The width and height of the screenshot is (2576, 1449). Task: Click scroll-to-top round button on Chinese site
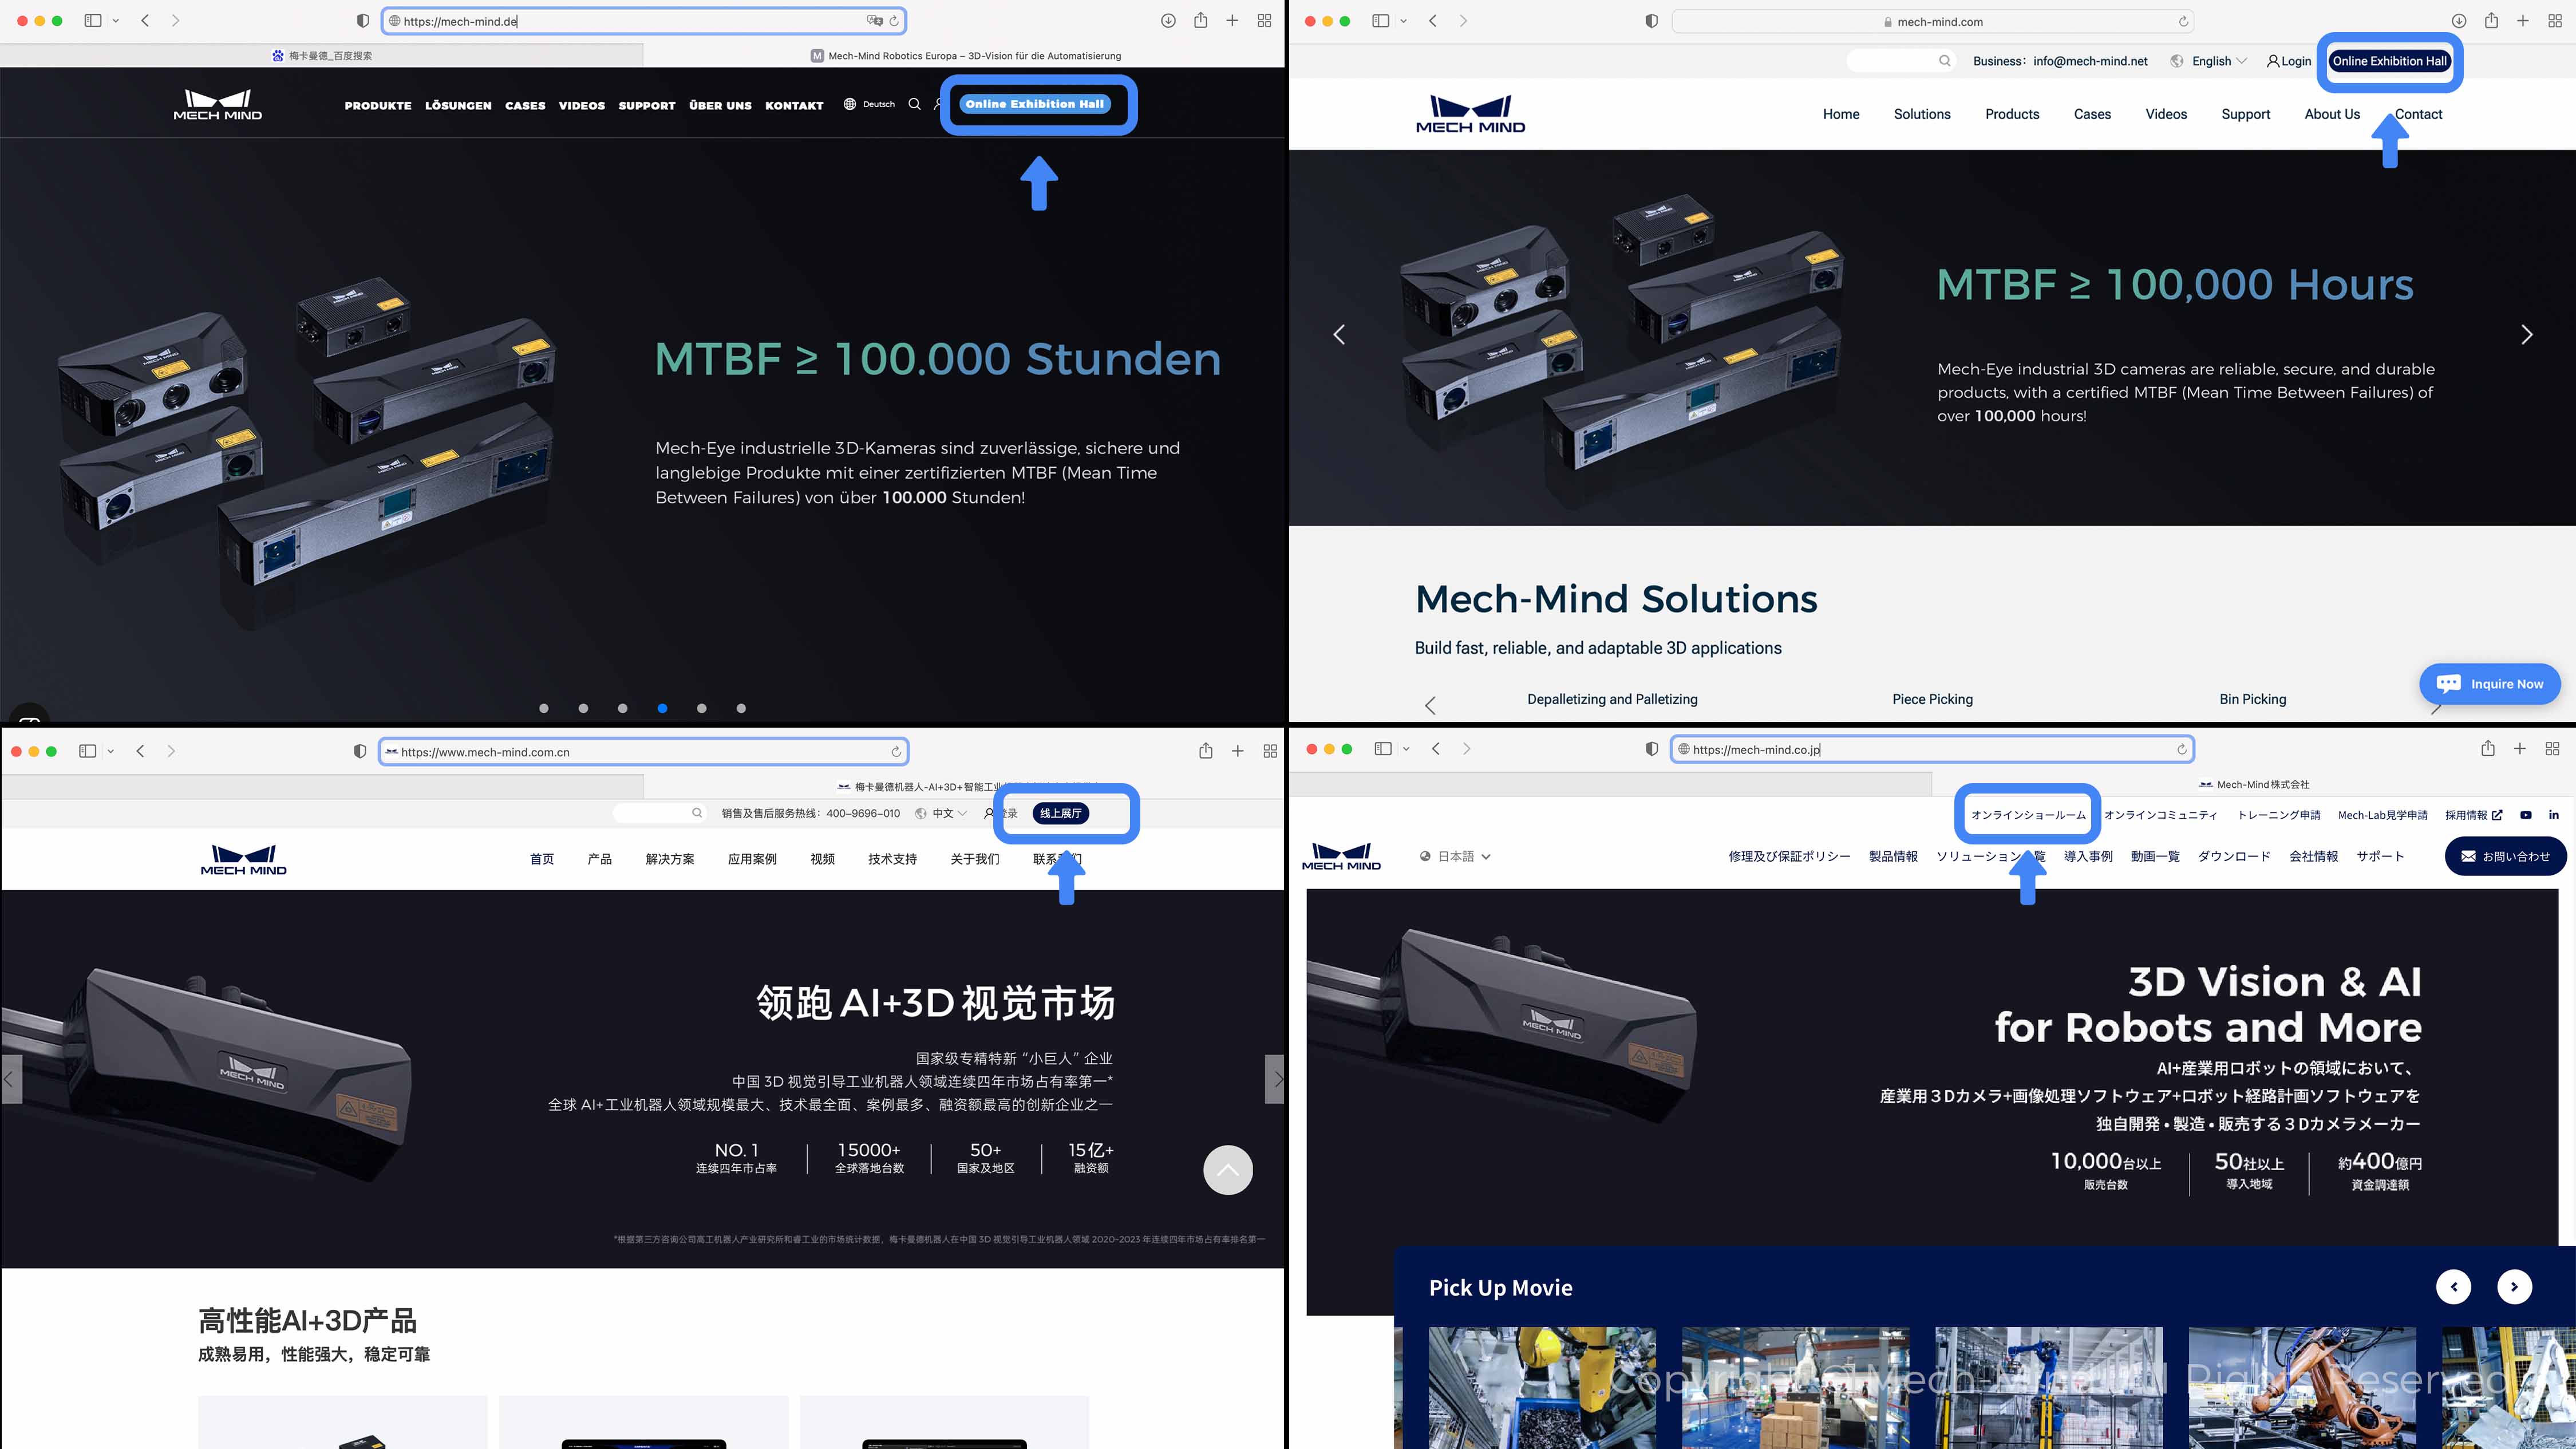click(1227, 1170)
